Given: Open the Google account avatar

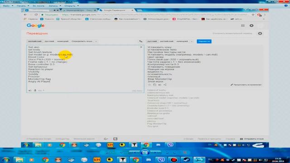Looking at the screenshot, I should point(261,25).
